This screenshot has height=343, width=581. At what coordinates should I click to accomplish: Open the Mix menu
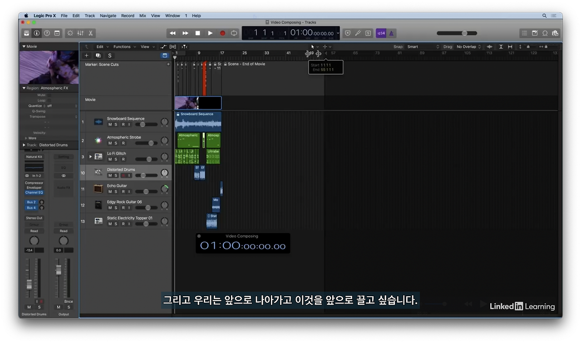[x=143, y=15]
